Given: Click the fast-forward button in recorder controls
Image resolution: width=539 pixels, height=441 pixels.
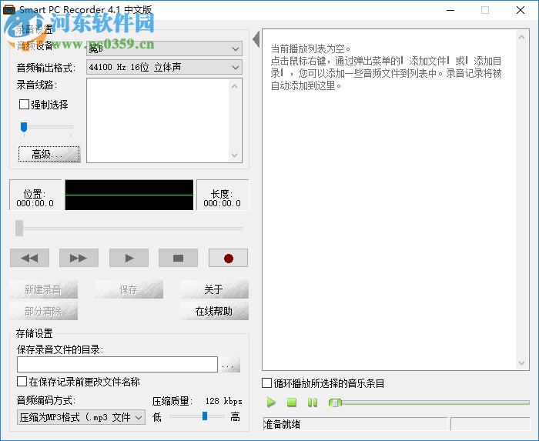Looking at the screenshot, I should tap(79, 258).
